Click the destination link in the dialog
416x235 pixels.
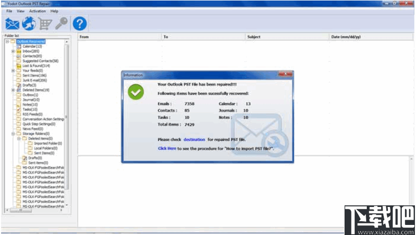pyautogui.click(x=194, y=140)
